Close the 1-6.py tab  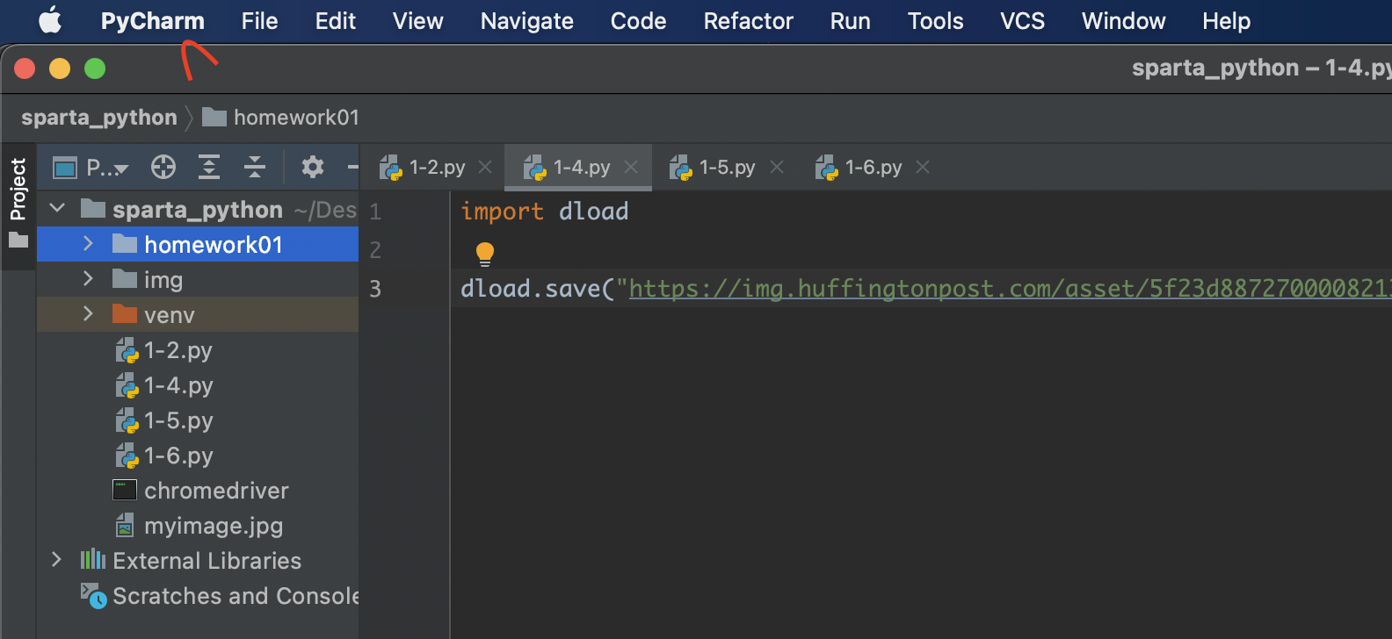click(x=923, y=167)
